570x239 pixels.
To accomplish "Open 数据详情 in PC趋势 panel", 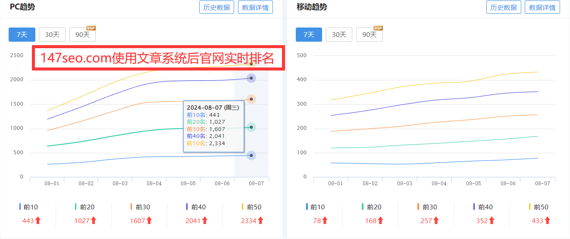I will coord(255,7).
